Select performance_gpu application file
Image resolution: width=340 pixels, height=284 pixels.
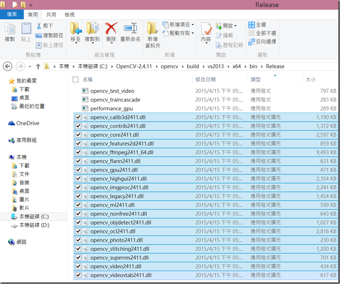click(205, 108)
